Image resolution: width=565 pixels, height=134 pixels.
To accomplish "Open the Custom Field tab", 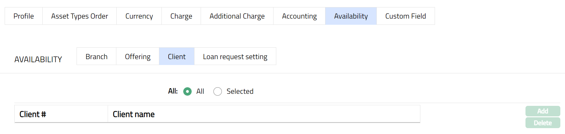I will click(405, 16).
